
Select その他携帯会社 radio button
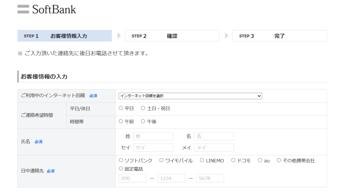[x=279, y=160]
